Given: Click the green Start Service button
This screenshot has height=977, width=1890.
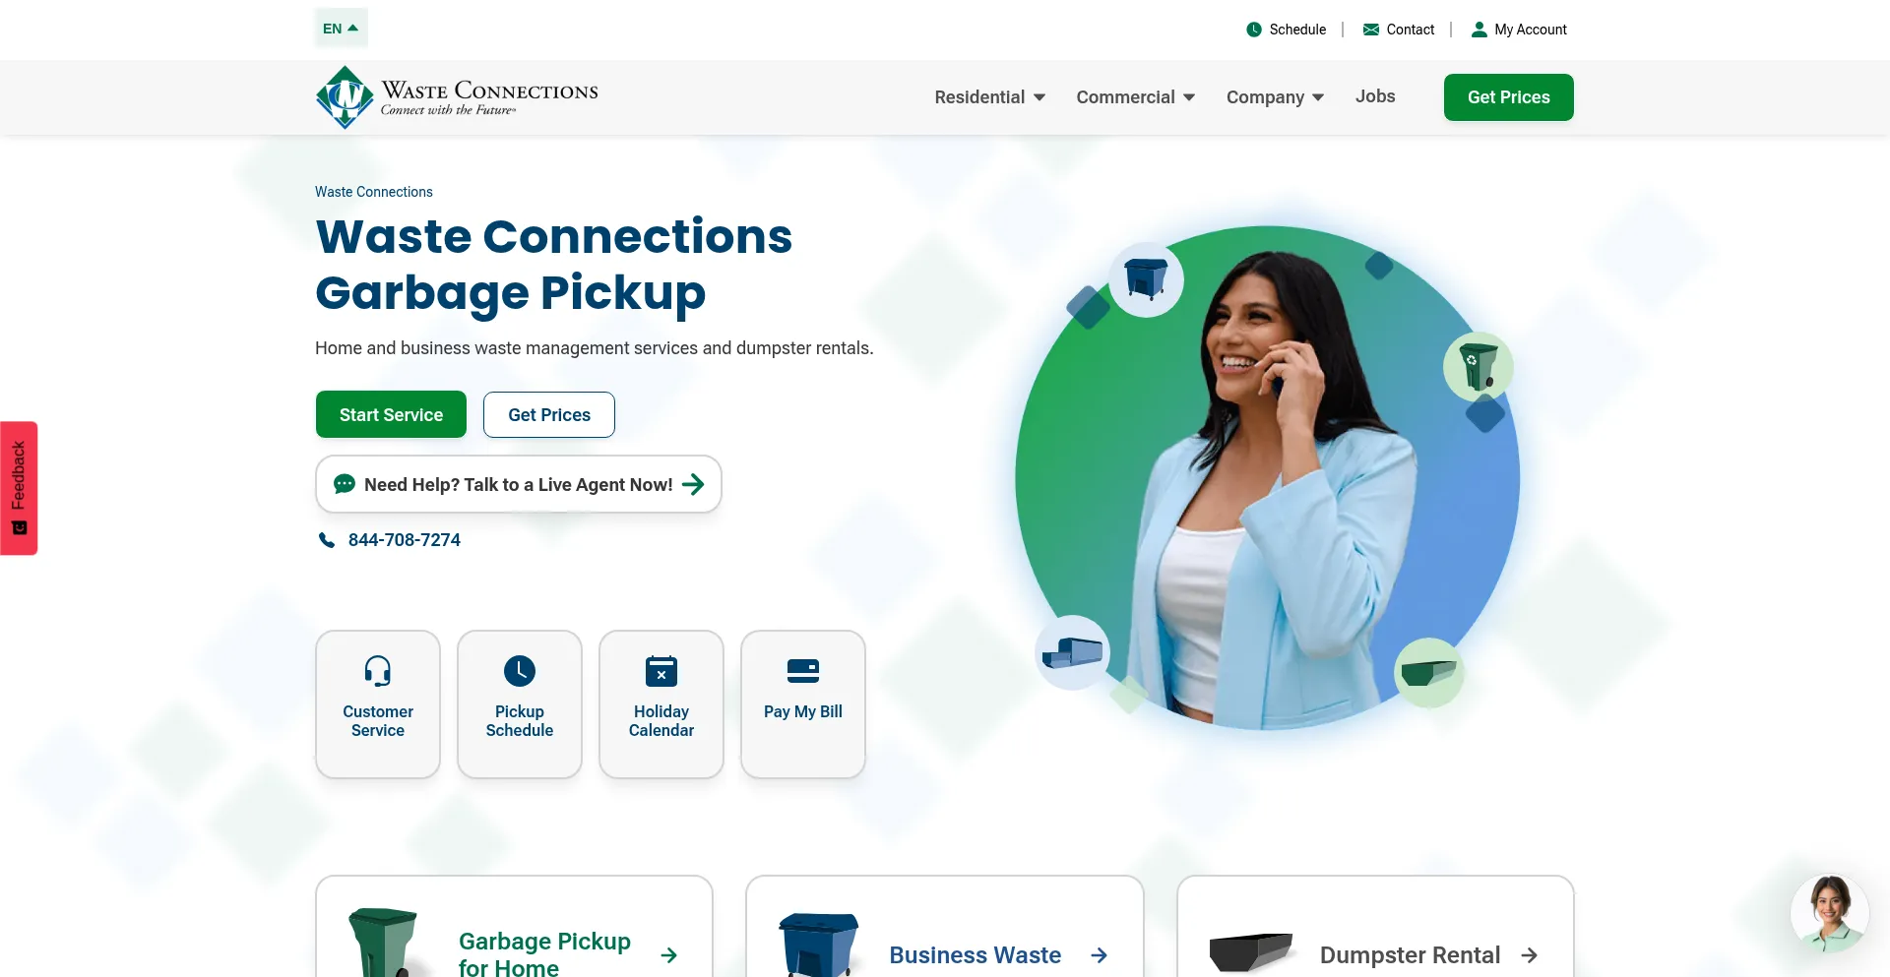Looking at the screenshot, I should (391, 414).
